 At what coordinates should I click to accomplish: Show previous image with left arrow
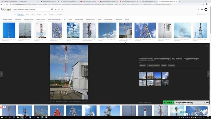point(1,74)
